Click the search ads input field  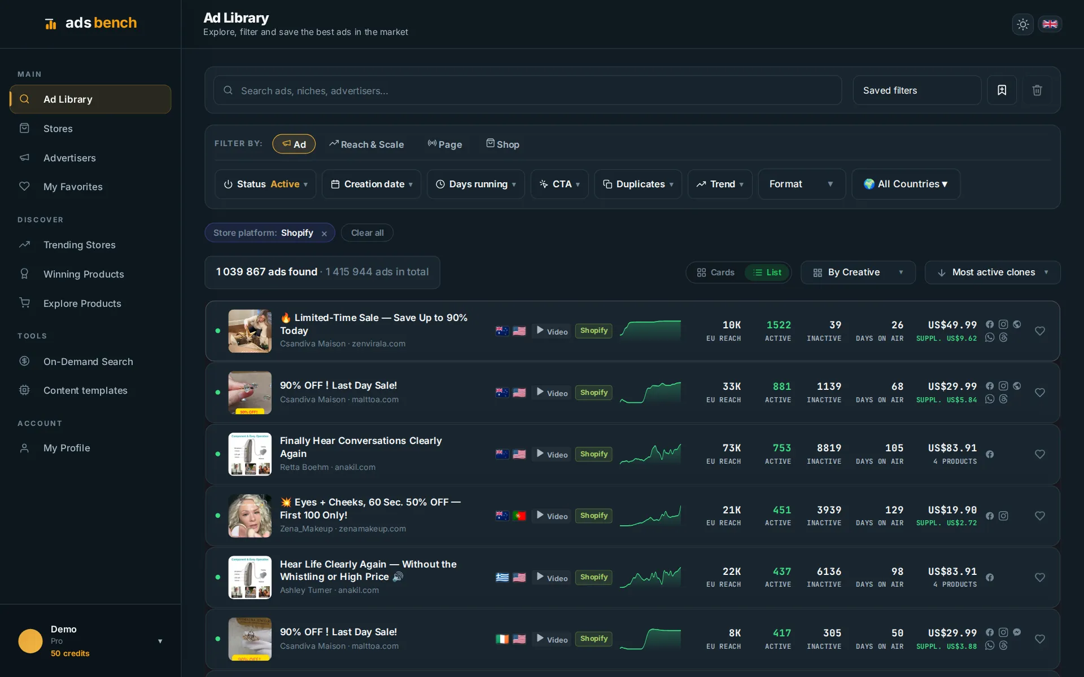coord(527,90)
